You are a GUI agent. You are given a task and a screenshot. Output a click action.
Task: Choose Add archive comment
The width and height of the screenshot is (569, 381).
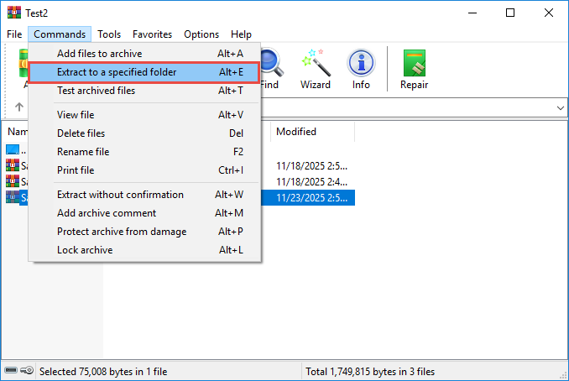coord(144,213)
